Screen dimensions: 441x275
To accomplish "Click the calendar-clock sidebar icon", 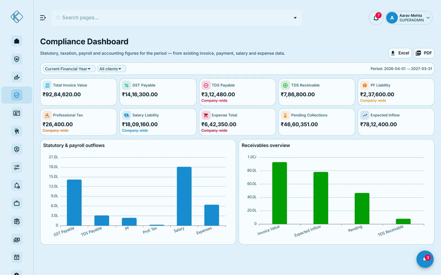I will click(x=17, y=221).
